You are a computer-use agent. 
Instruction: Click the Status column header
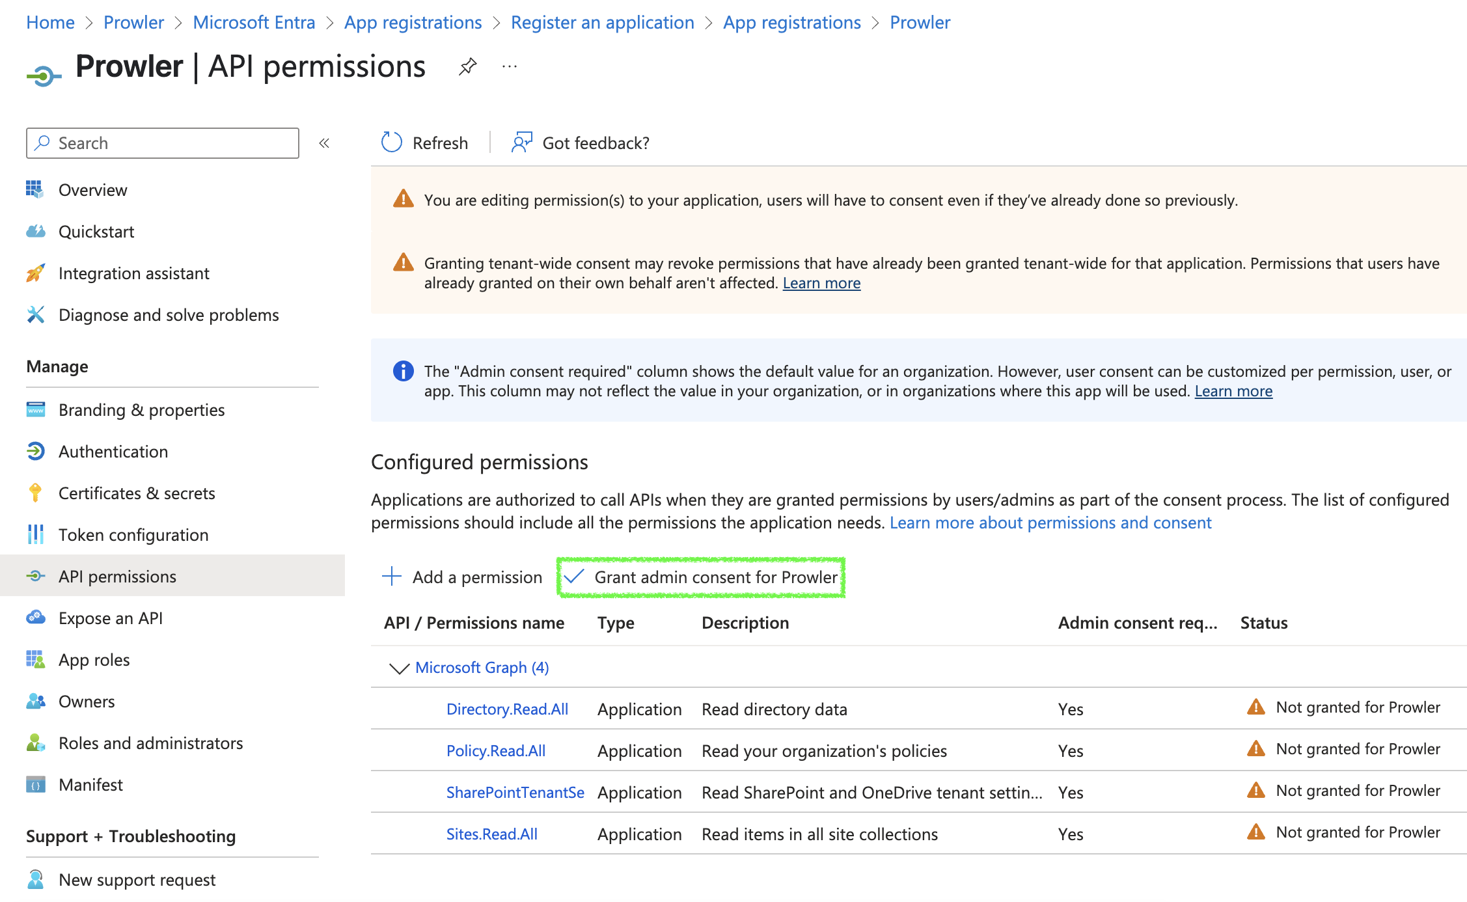point(1263,623)
